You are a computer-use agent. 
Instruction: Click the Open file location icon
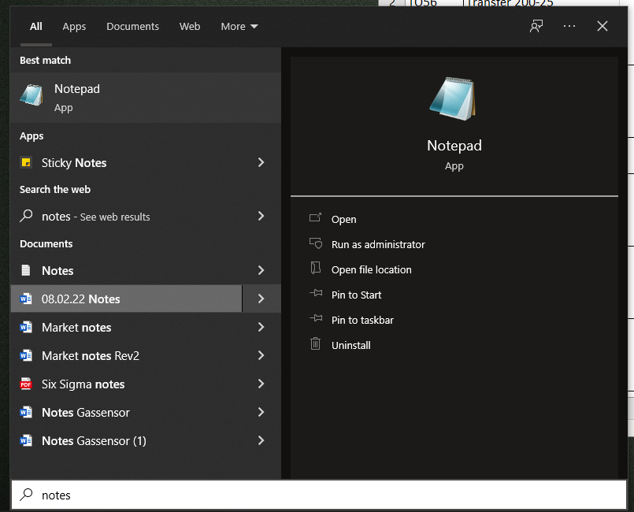pyautogui.click(x=315, y=268)
